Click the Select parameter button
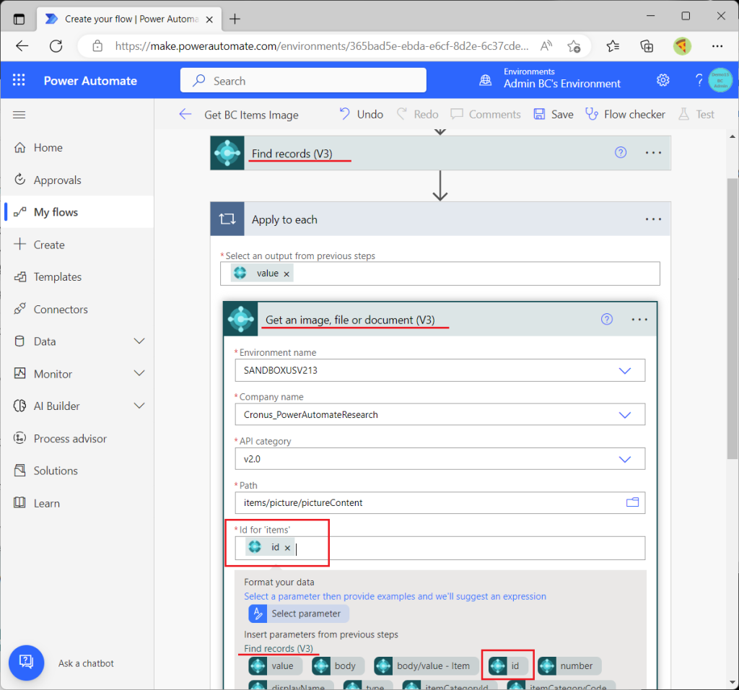 point(299,613)
